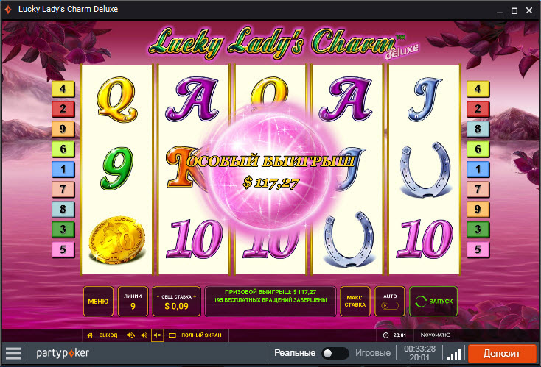Click the clock icon near 20:01

tap(385, 335)
